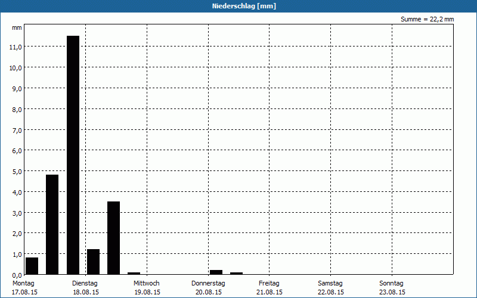Click the Dienstag axis label
This screenshot has height=298, width=477.
point(85,284)
